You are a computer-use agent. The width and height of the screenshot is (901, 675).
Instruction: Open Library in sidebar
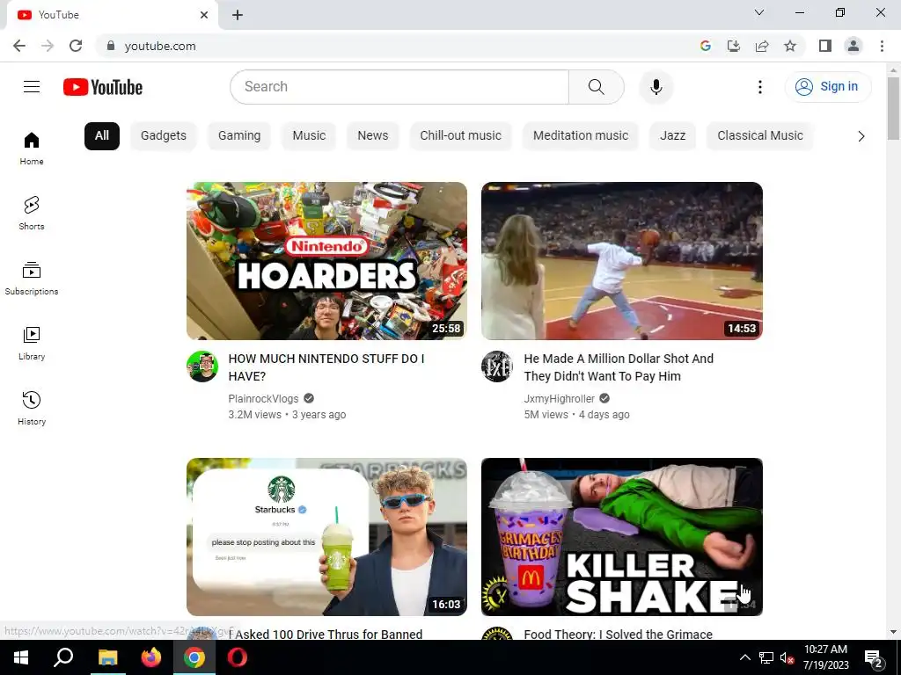click(x=32, y=343)
